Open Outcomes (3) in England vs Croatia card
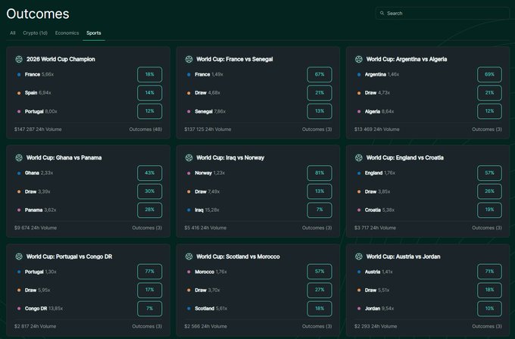515x339 pixels. click(x=487, y=228)
